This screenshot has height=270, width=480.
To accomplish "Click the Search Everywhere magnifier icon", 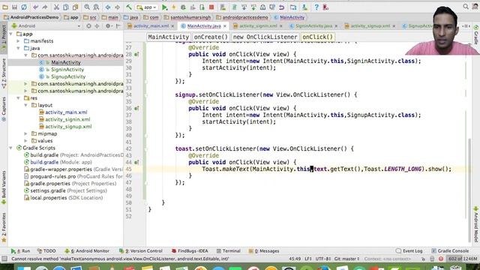I will [466, 7].
